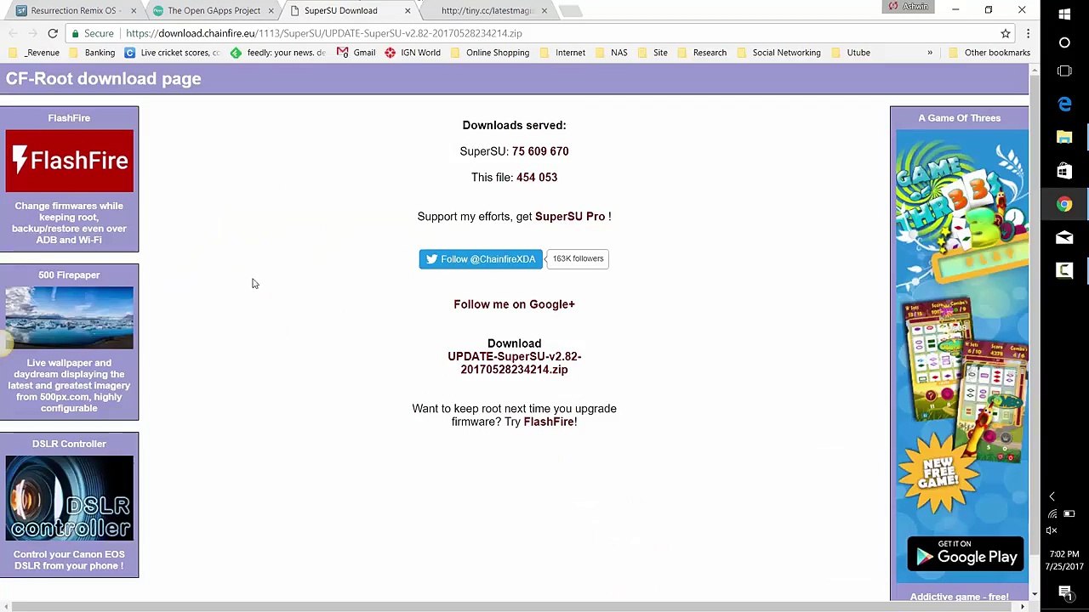Open Task View on taskbar

[x=1064, y=71]
